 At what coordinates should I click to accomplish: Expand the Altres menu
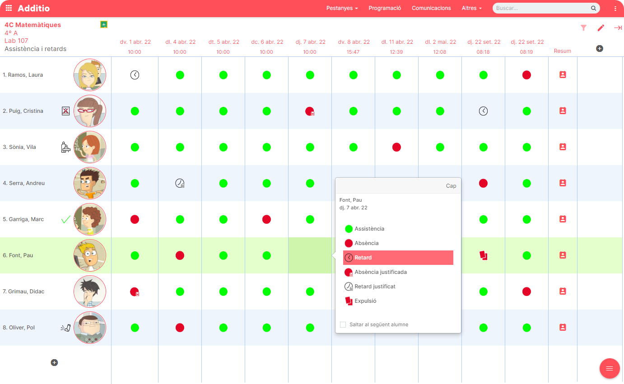471,8
